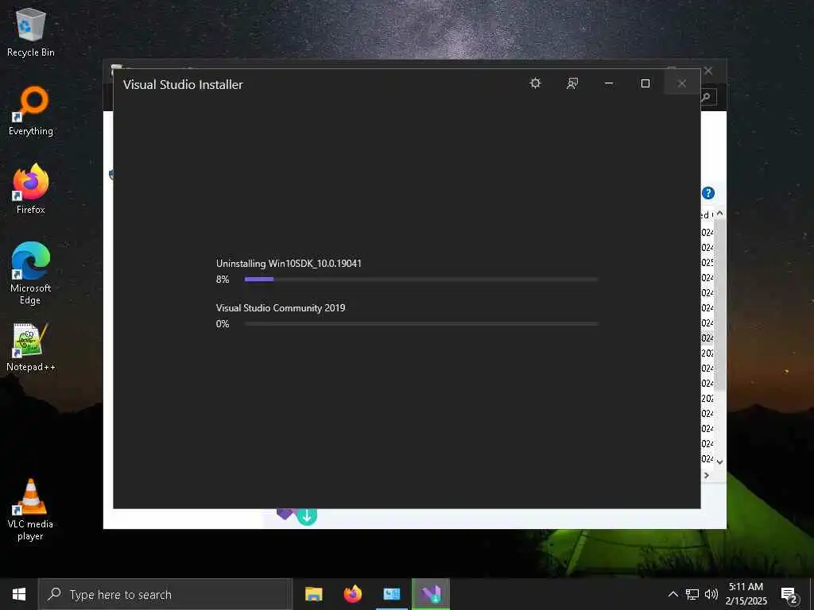Open the blue help icon in background window
The height and width of the screenshot is (610, 814).
coord(708,193)
